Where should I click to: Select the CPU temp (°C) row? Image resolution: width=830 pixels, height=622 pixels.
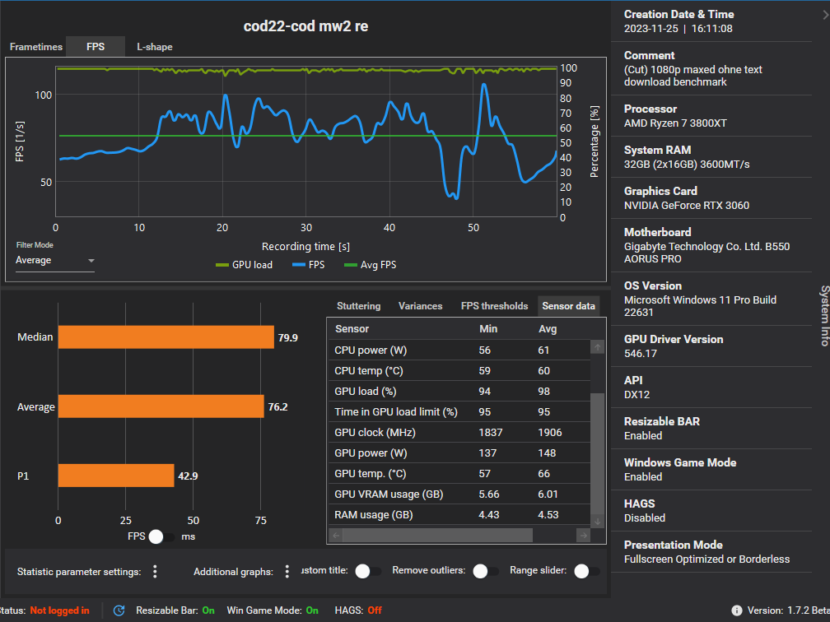point(459,371)
